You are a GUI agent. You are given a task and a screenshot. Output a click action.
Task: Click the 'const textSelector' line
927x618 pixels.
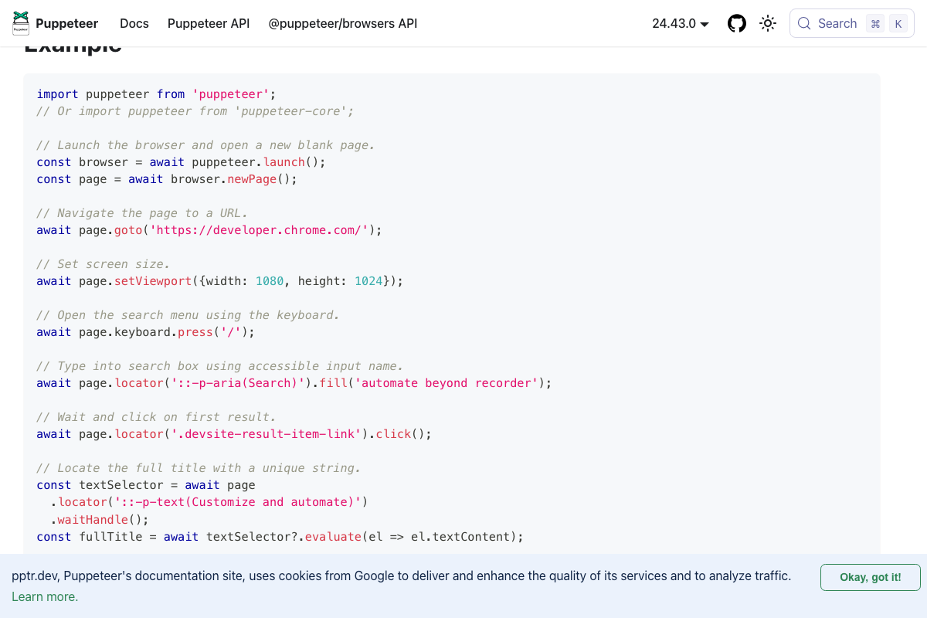click(x=145, y=485)
